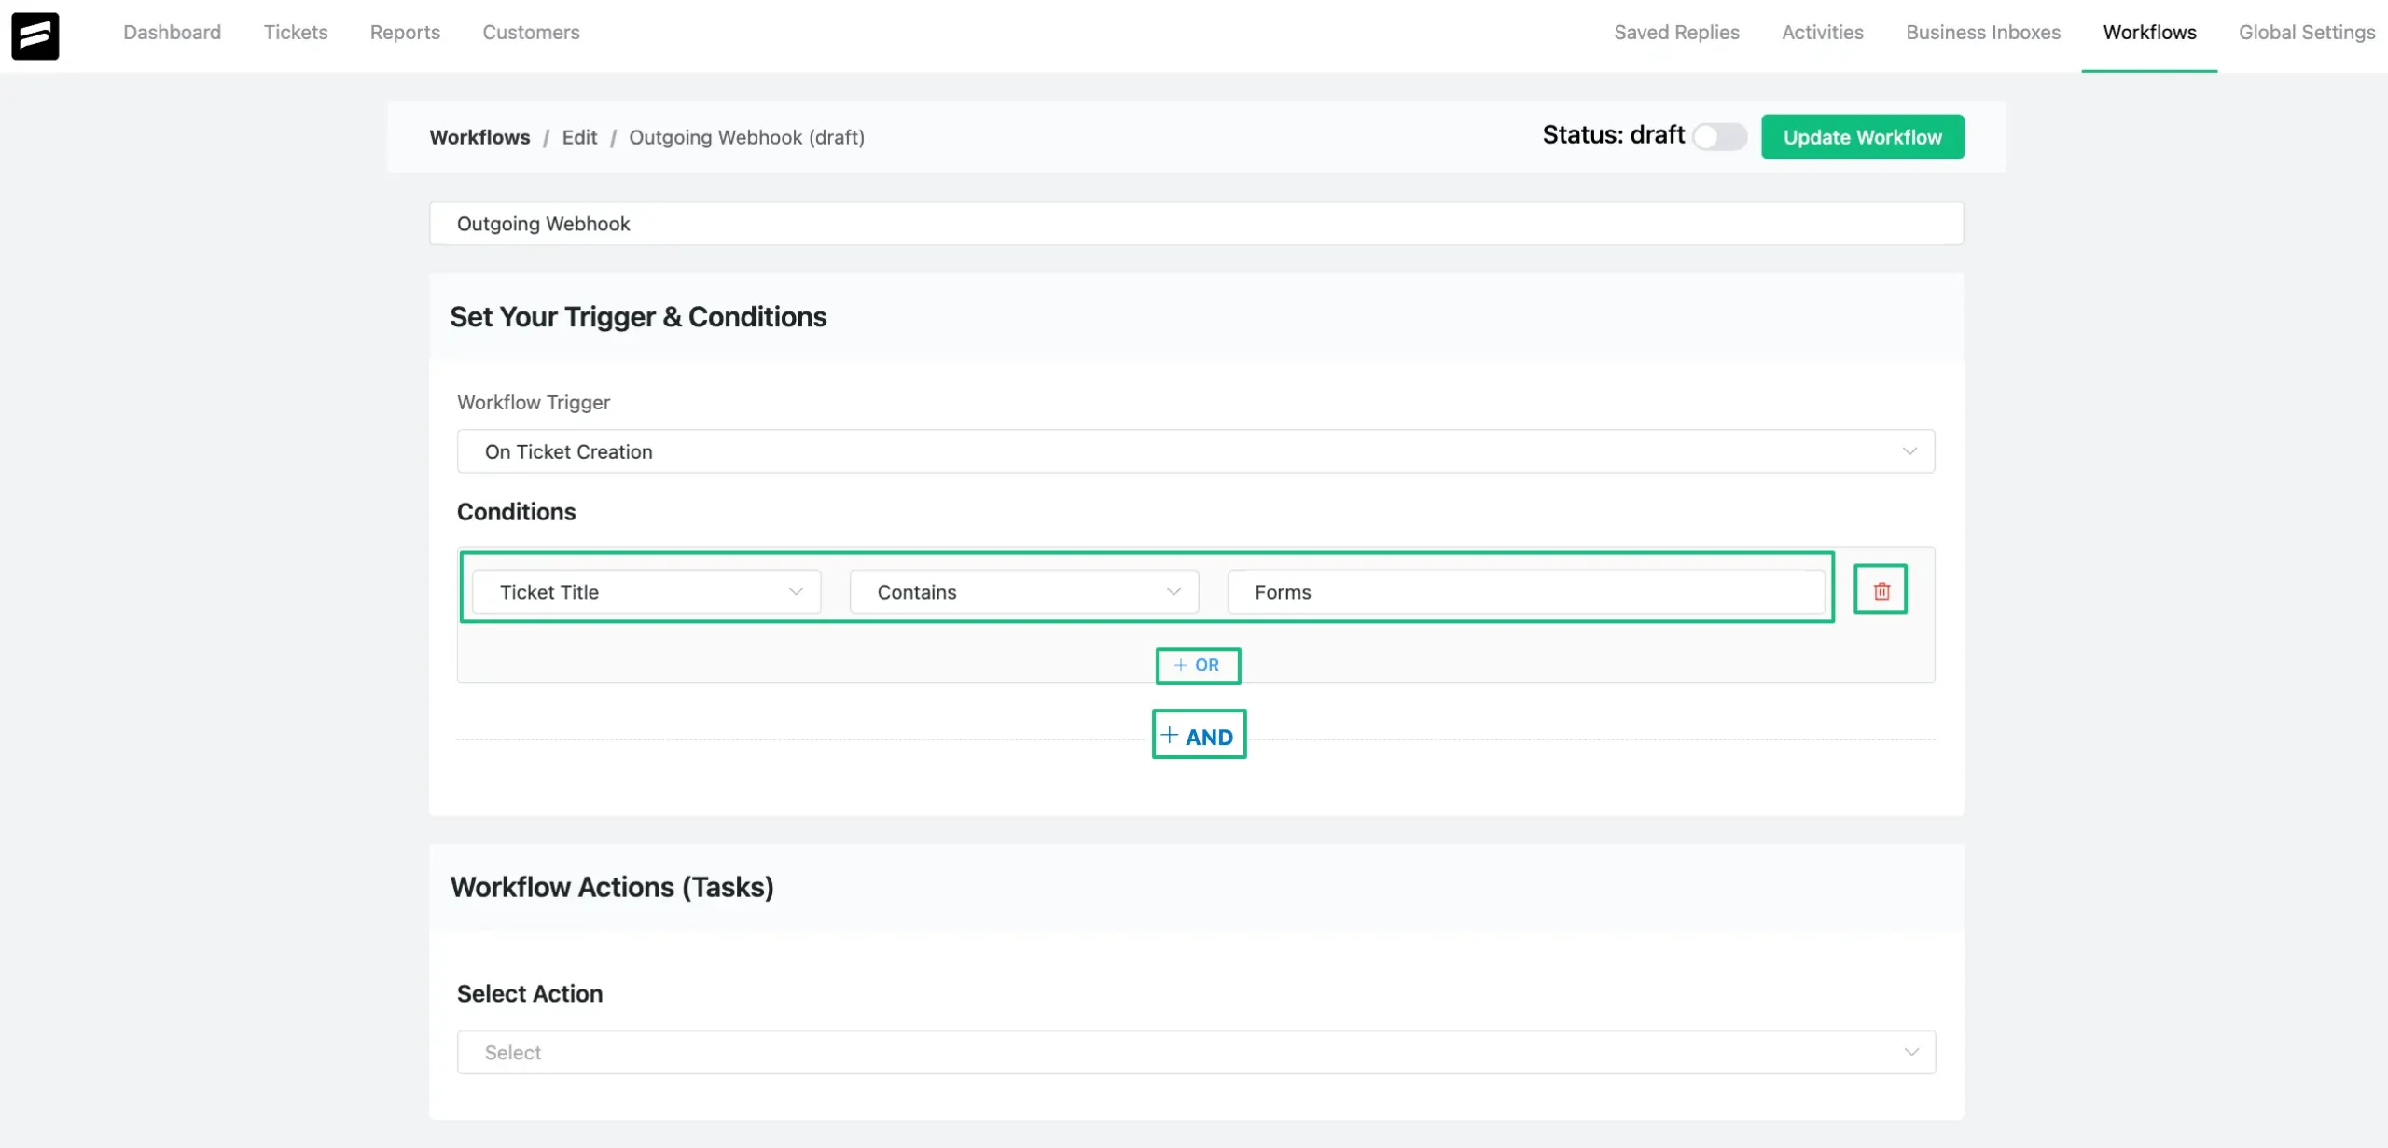Click the Reports navigation icon
The image size is (2388, 1148).
405,34
